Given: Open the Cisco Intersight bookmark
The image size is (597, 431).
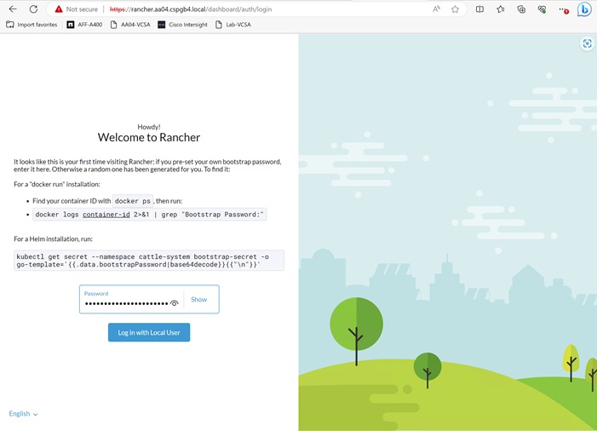Looking at the screenshot, I should click(x=183, y=25).
